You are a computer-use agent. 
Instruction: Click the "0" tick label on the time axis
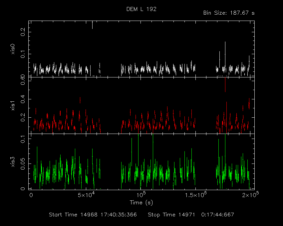[31, 195]
